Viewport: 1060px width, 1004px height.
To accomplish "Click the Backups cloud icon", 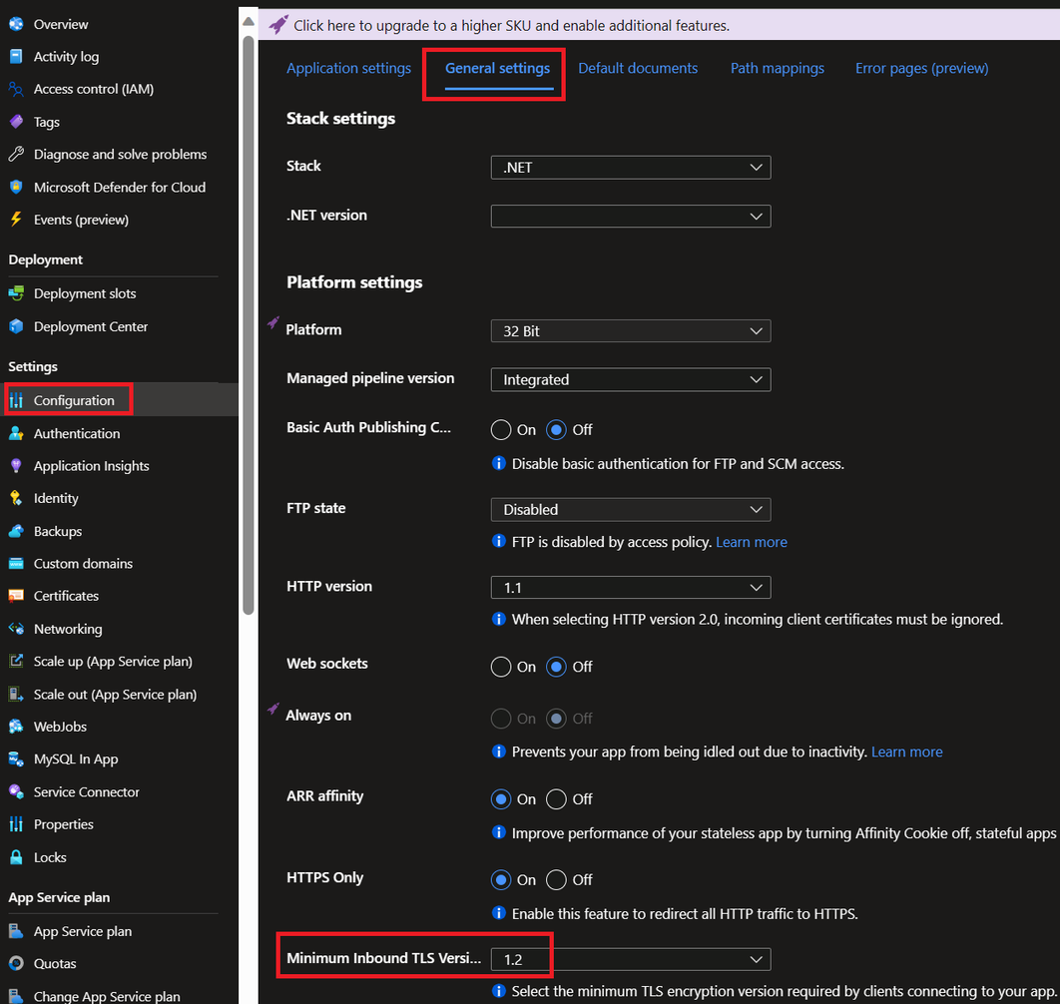I will tap(16, 531).
